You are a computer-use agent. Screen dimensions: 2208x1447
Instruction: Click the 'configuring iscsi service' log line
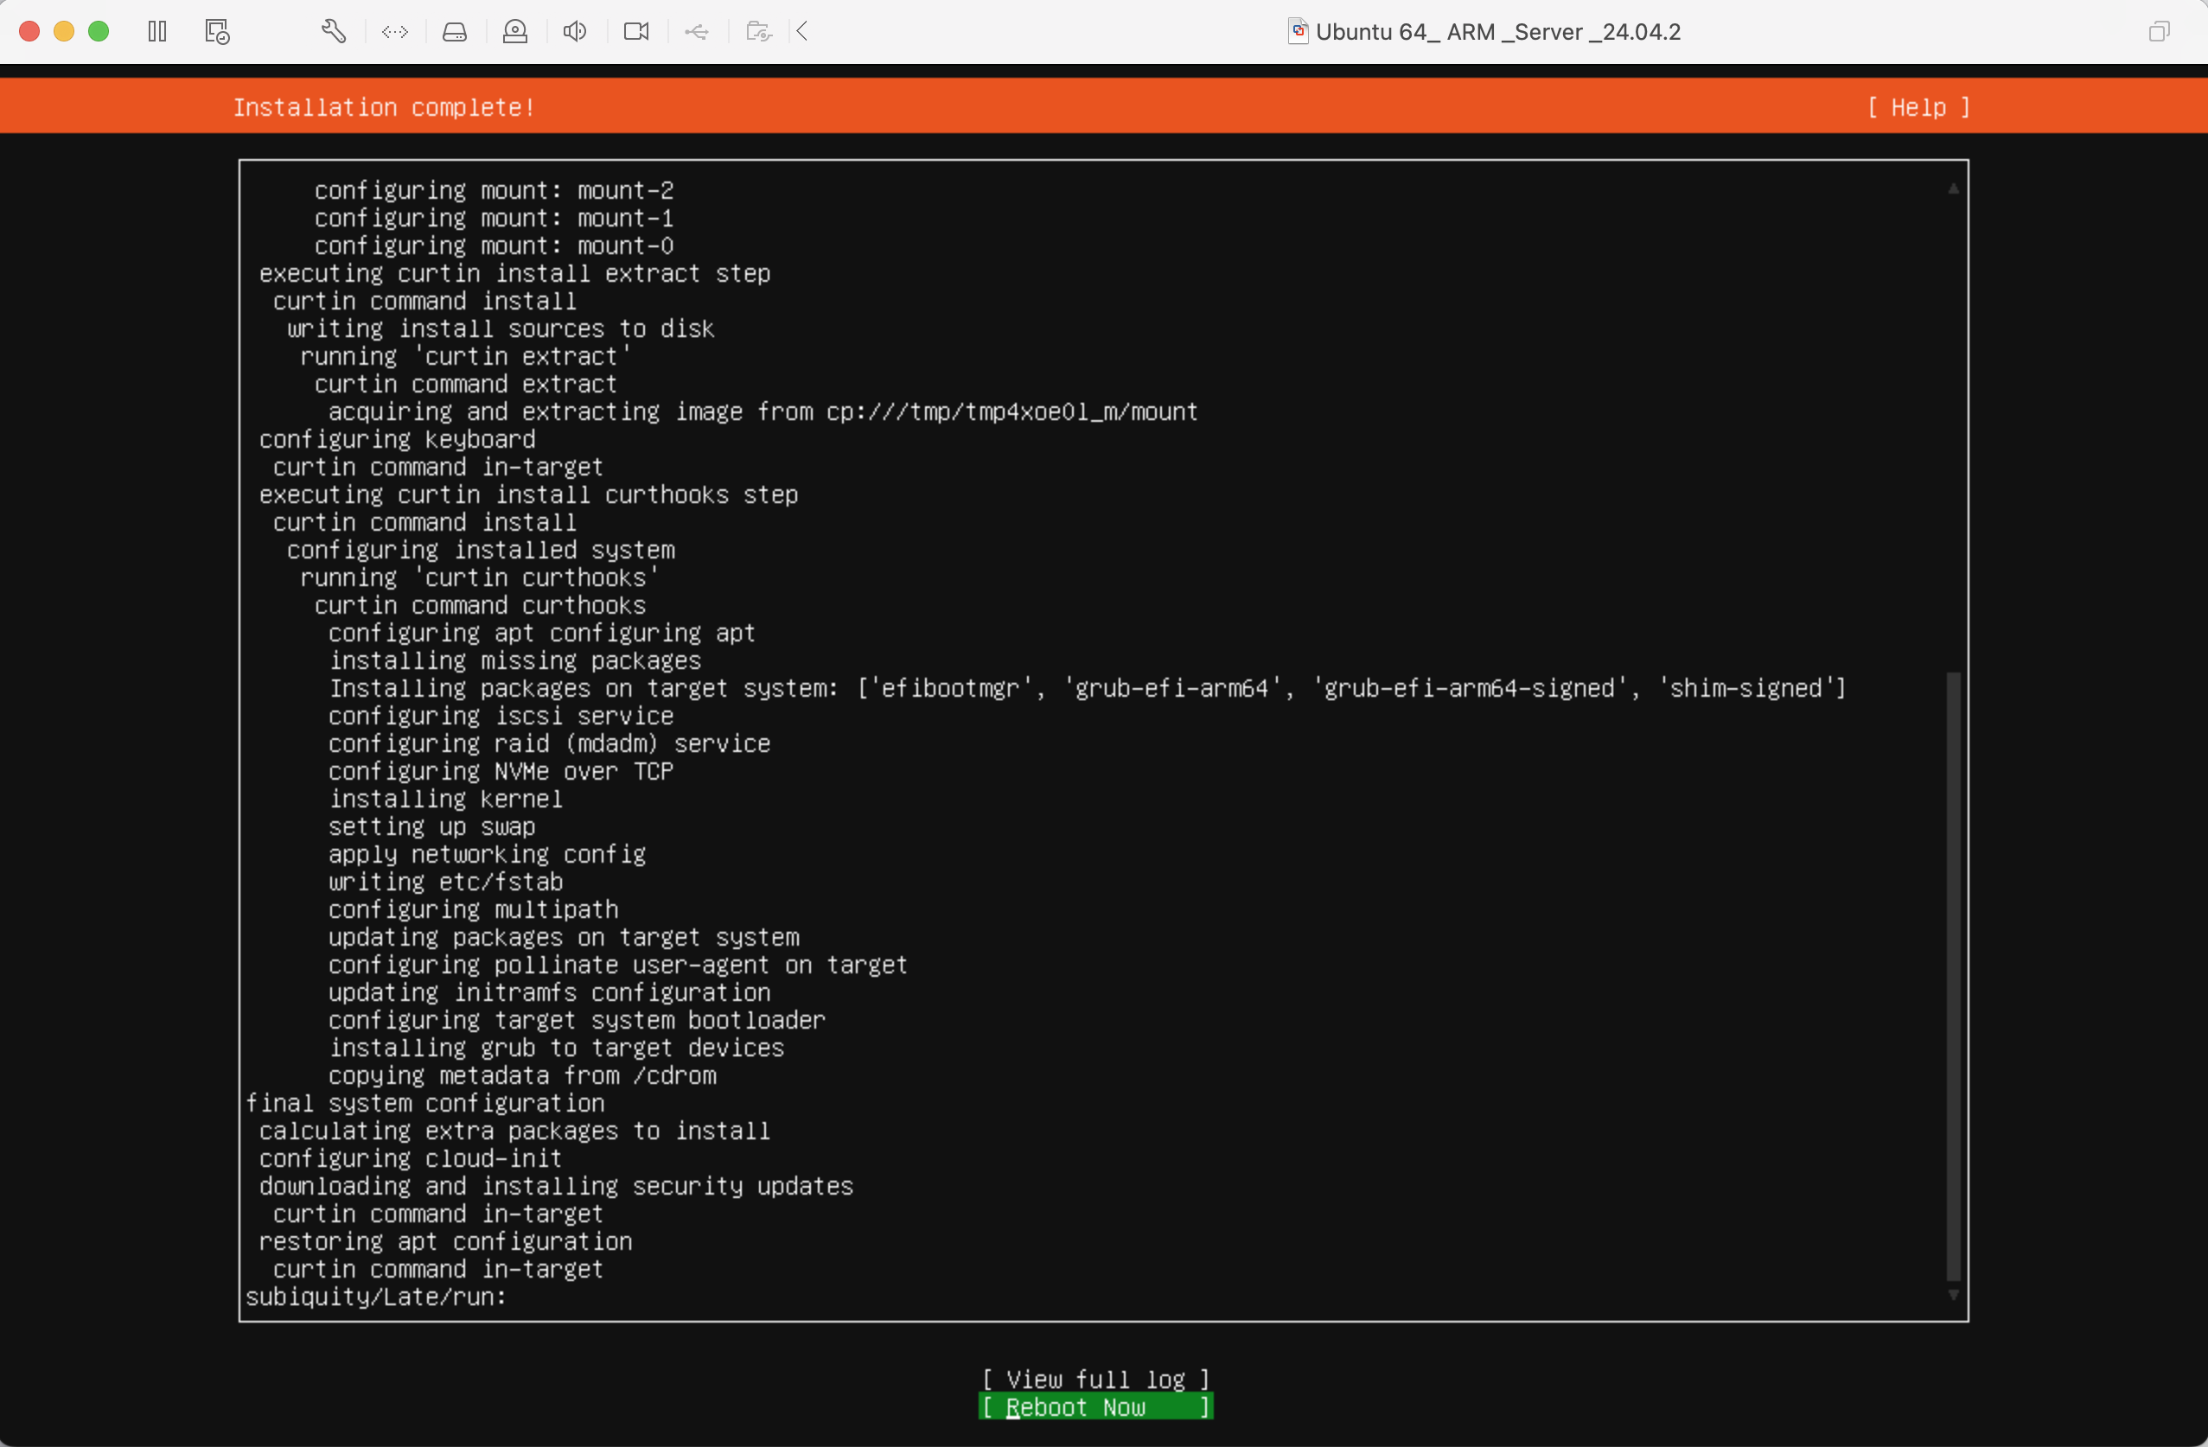tap(501, 716)
